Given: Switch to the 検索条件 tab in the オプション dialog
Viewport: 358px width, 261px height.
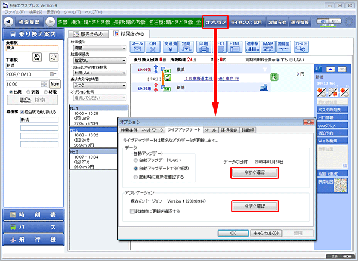Looking at the screenshot, I should point(129,130).
